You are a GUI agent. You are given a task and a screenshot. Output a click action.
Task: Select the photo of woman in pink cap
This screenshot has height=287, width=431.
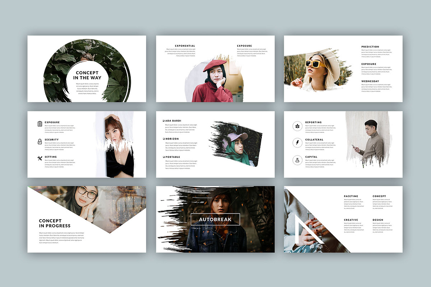coord(236,143)
